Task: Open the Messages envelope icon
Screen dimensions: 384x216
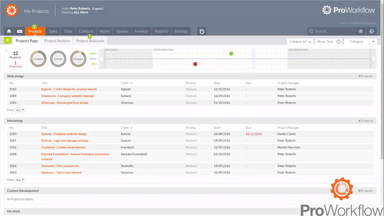Action: pyautogui.click(x=19, y=31)
